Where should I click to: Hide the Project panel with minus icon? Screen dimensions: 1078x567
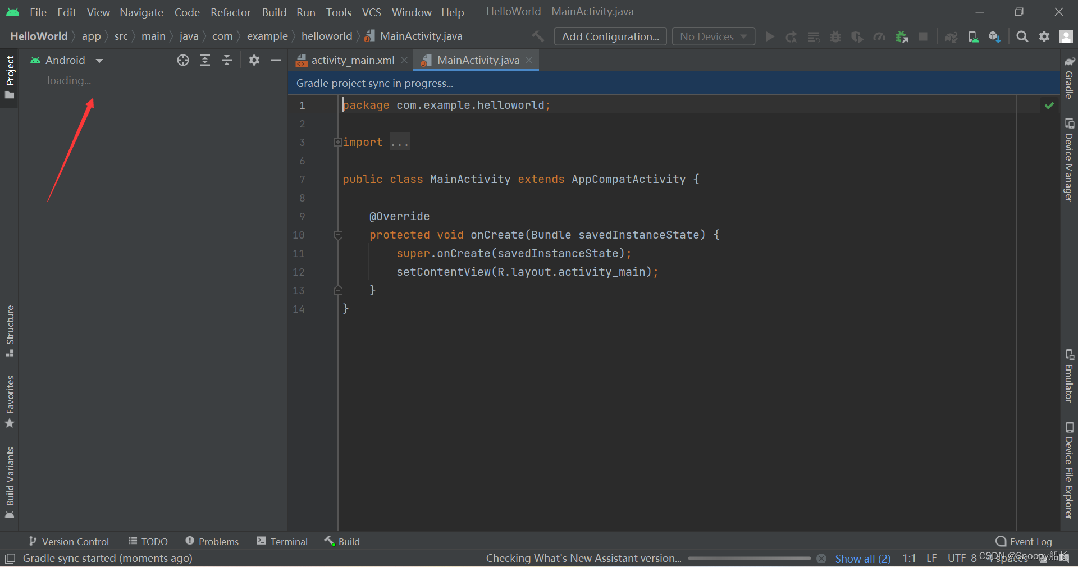[x=276, y=60]
